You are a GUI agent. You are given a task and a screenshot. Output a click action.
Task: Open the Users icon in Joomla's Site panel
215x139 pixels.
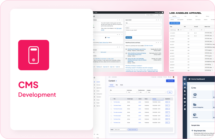pos(195,94)
